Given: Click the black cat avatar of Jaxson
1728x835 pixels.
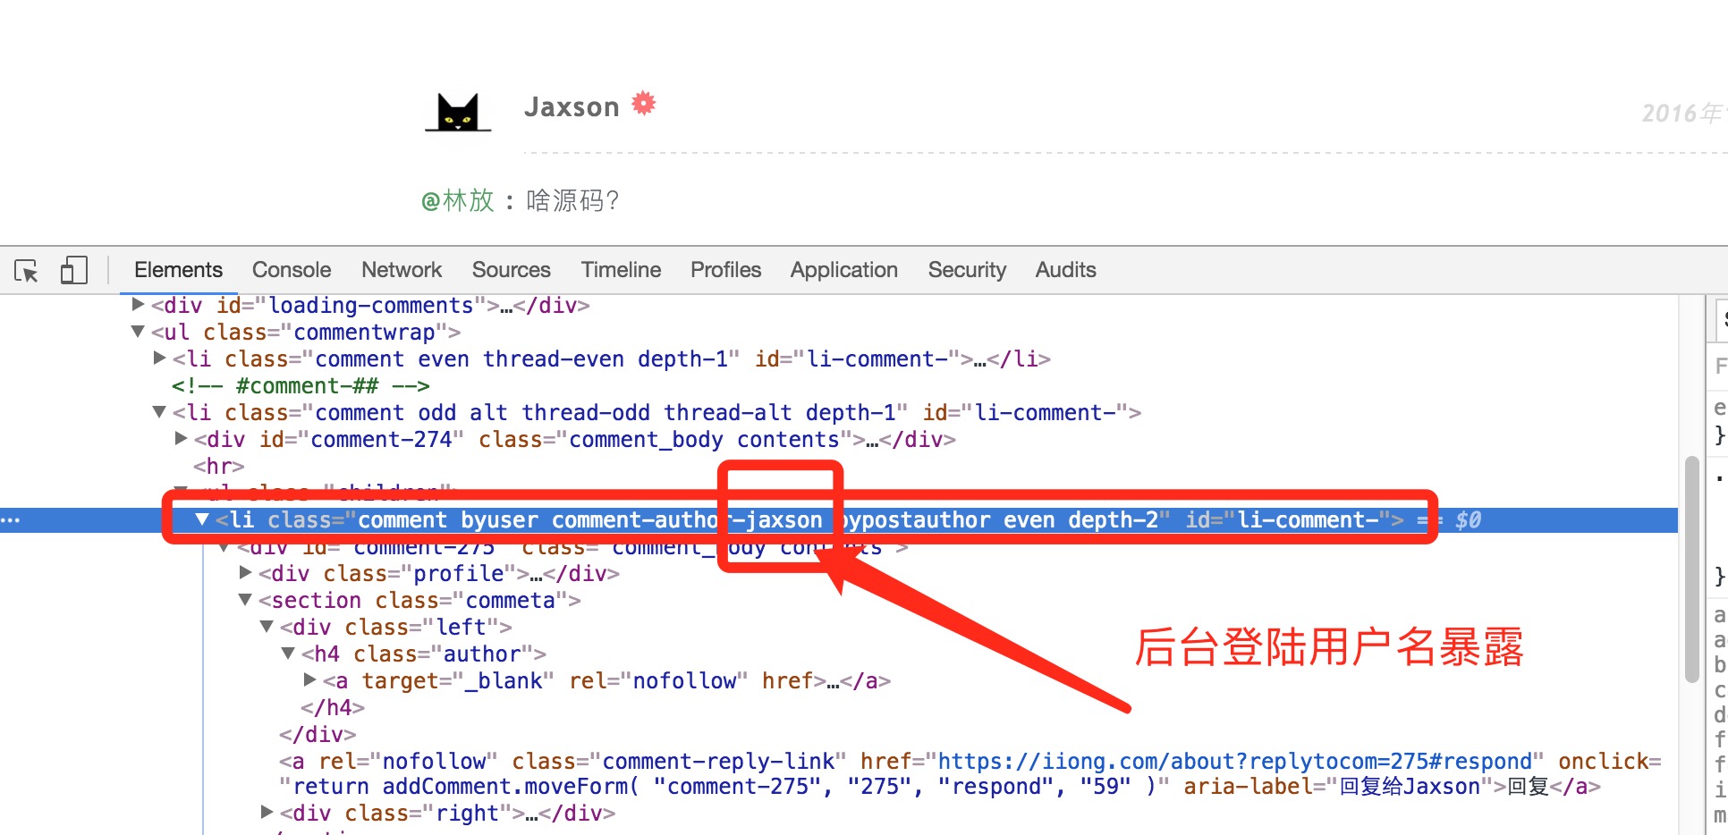Looking at the screenshot, I should pyautogui.click(x=457, y=114).
